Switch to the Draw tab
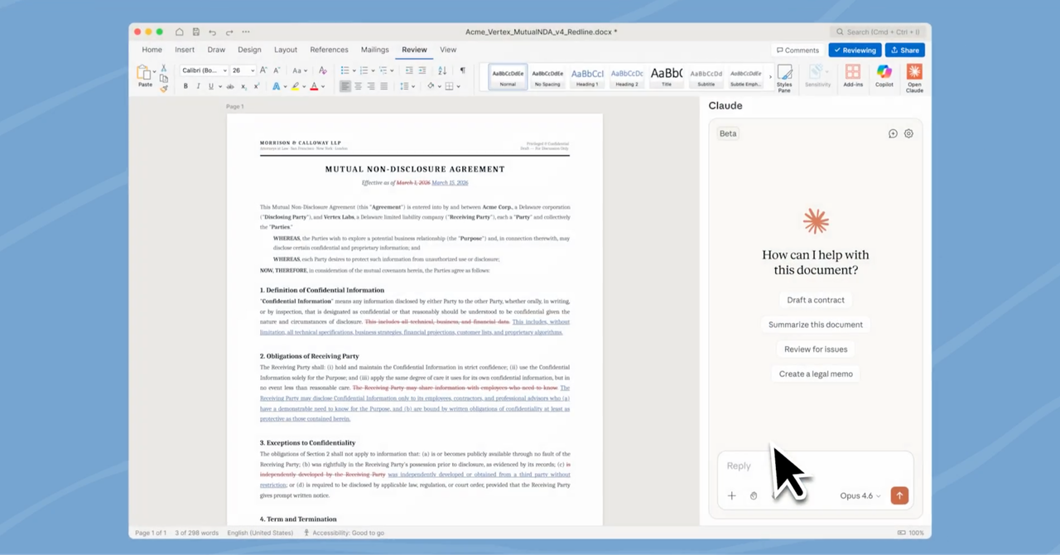The width and height of the screenshot is (1060, 555). click(216, 50)
